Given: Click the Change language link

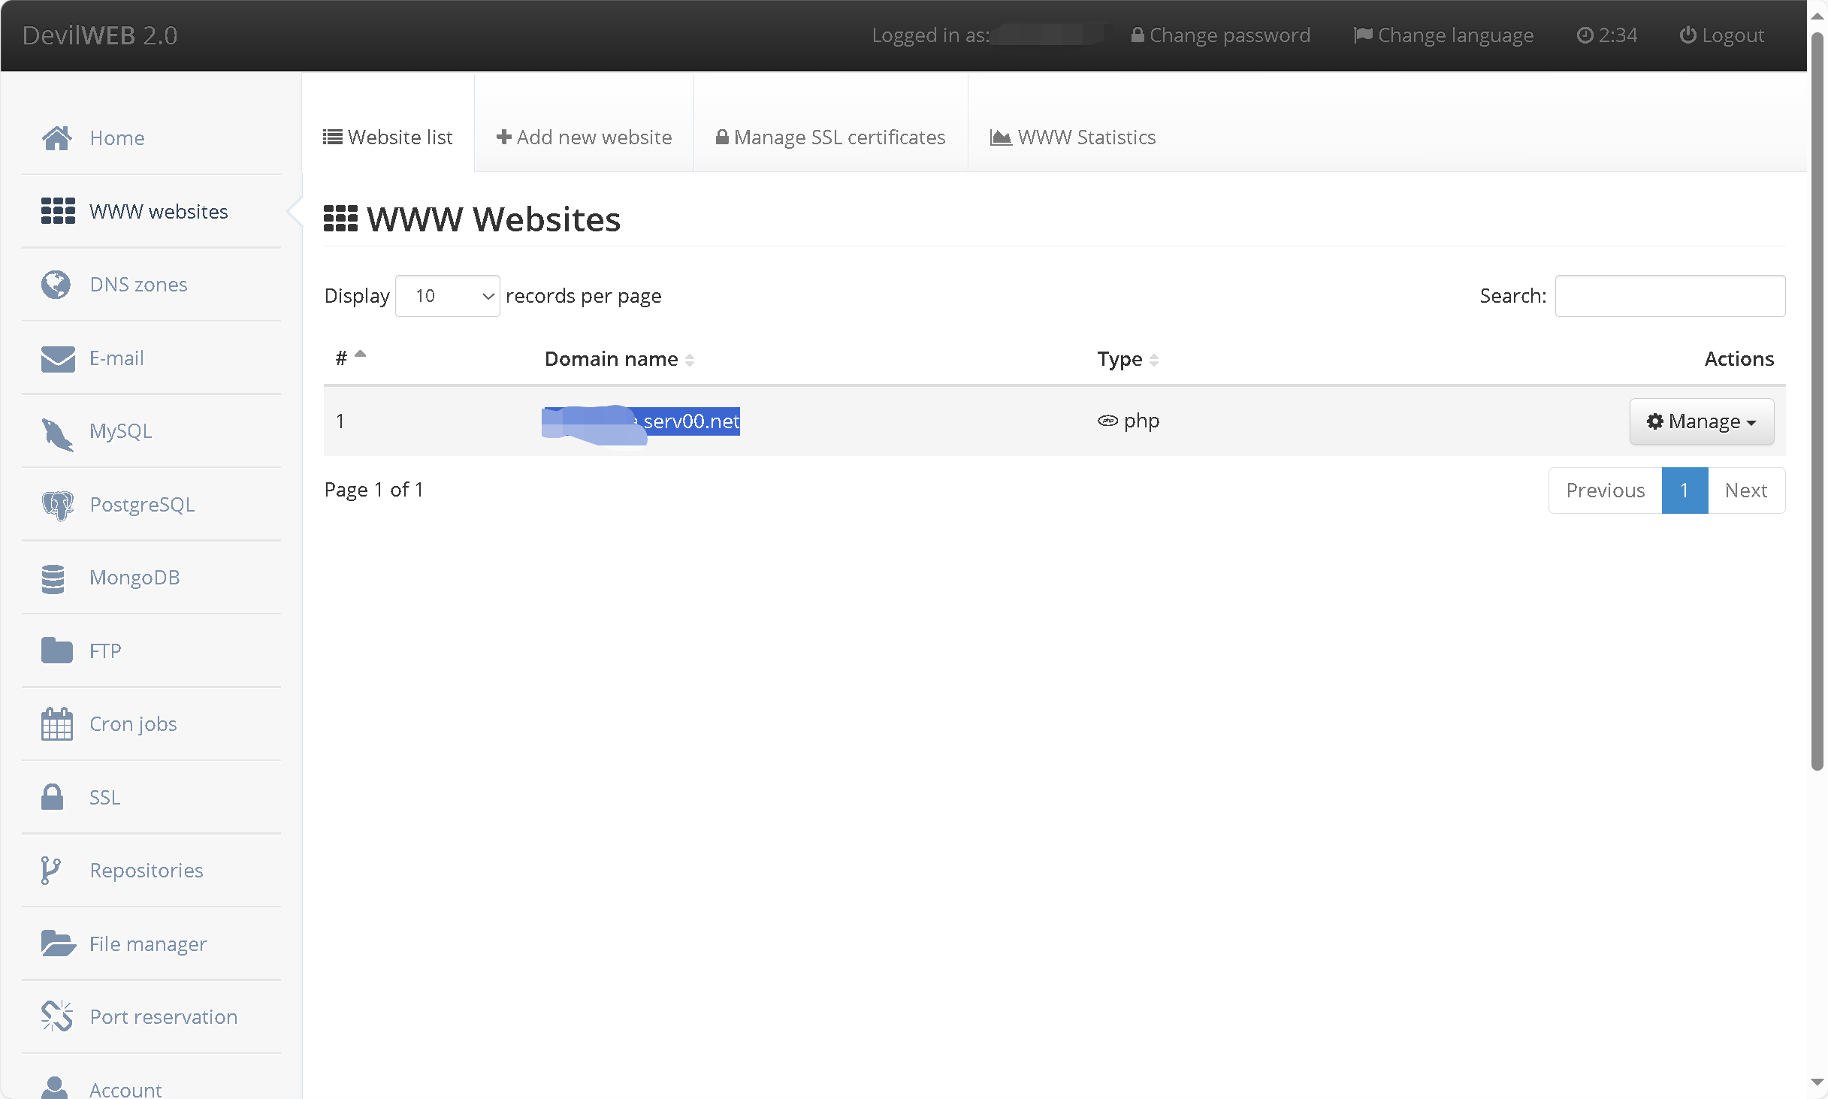Looking at the screenshot, I should pos(1443,35).
